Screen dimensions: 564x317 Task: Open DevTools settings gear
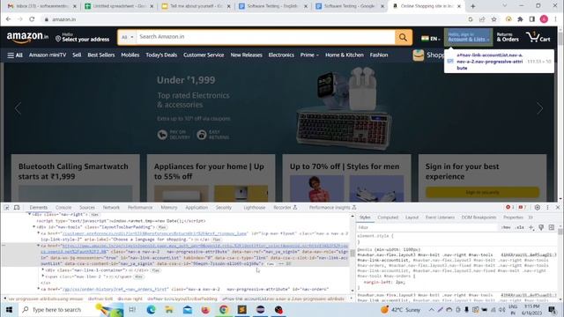click(537, 208)
